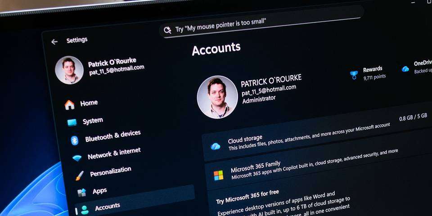Click the Cloud storage cloud icon
432x216 pixels.
pos(216,146)
